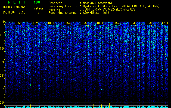Click the 1.1 kHz axis label
Screen dimensions: 171x108
[2, 35]
